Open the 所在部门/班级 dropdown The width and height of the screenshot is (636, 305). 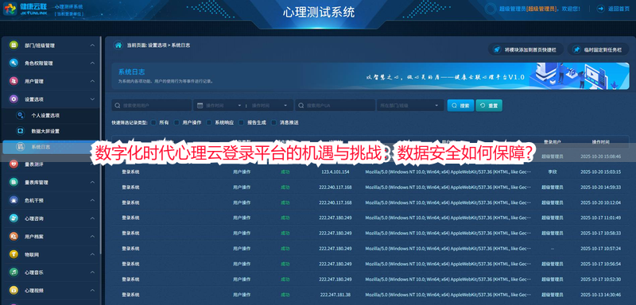click(410, 106)
